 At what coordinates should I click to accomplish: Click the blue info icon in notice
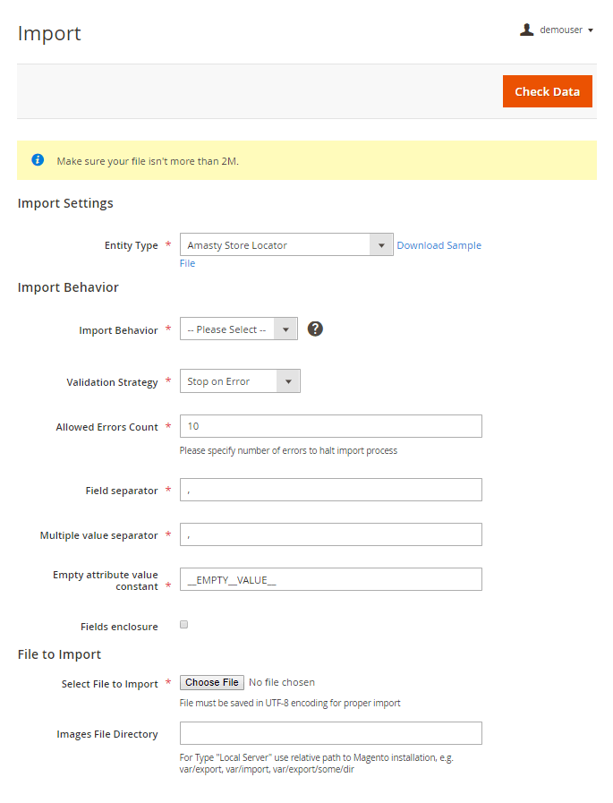click(x=38, y=160)
